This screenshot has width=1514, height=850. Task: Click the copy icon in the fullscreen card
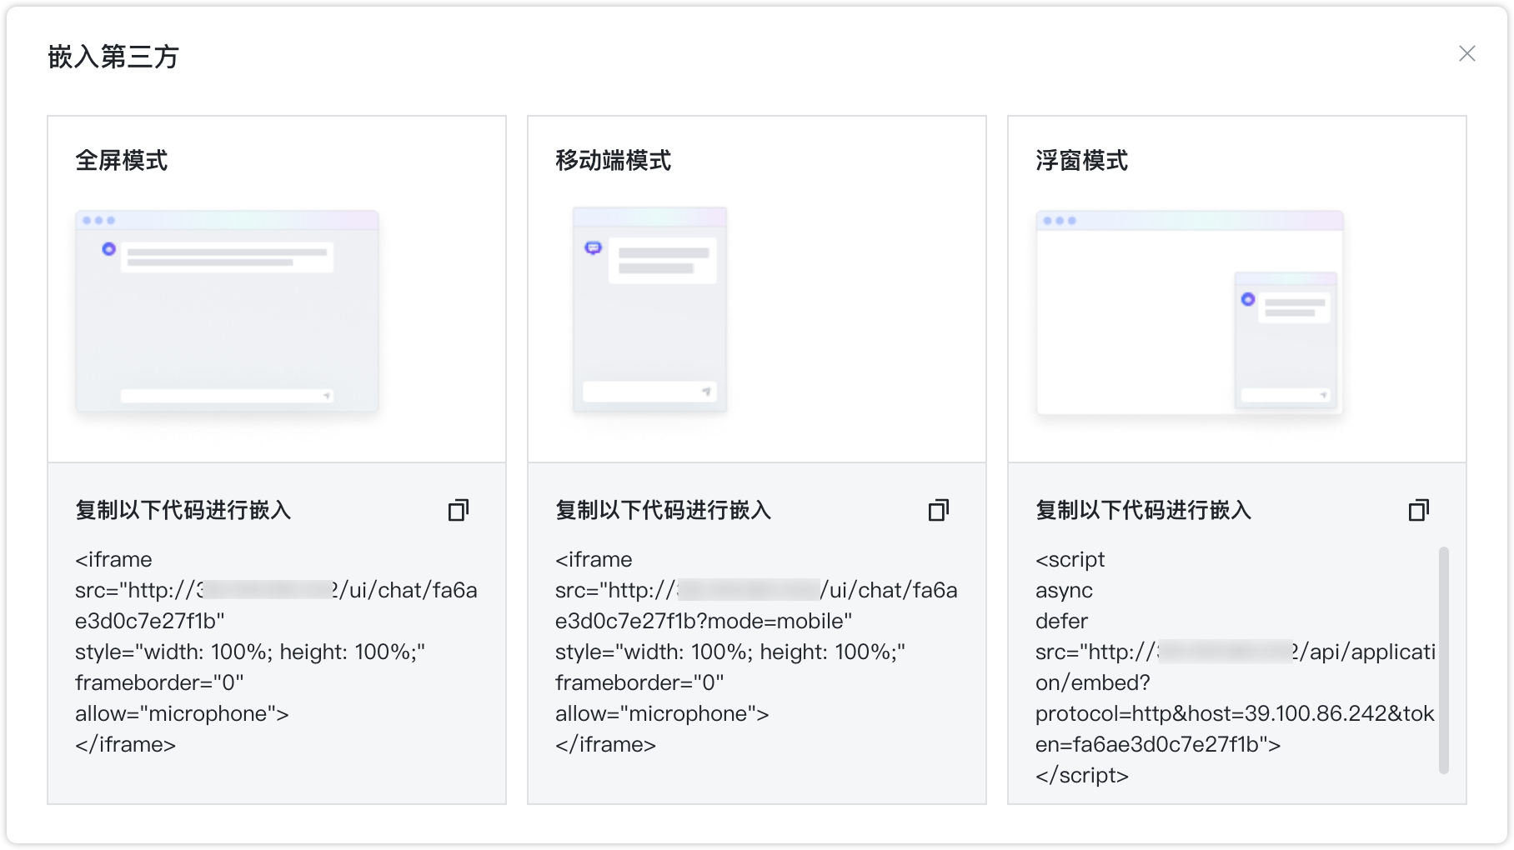pyautogui.click(x=459, y=510)
